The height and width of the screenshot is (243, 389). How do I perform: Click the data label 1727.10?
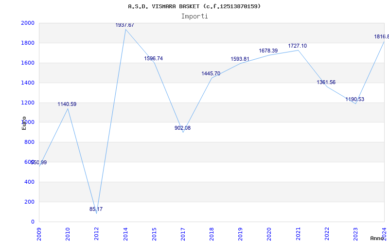[x=298, y=46]
